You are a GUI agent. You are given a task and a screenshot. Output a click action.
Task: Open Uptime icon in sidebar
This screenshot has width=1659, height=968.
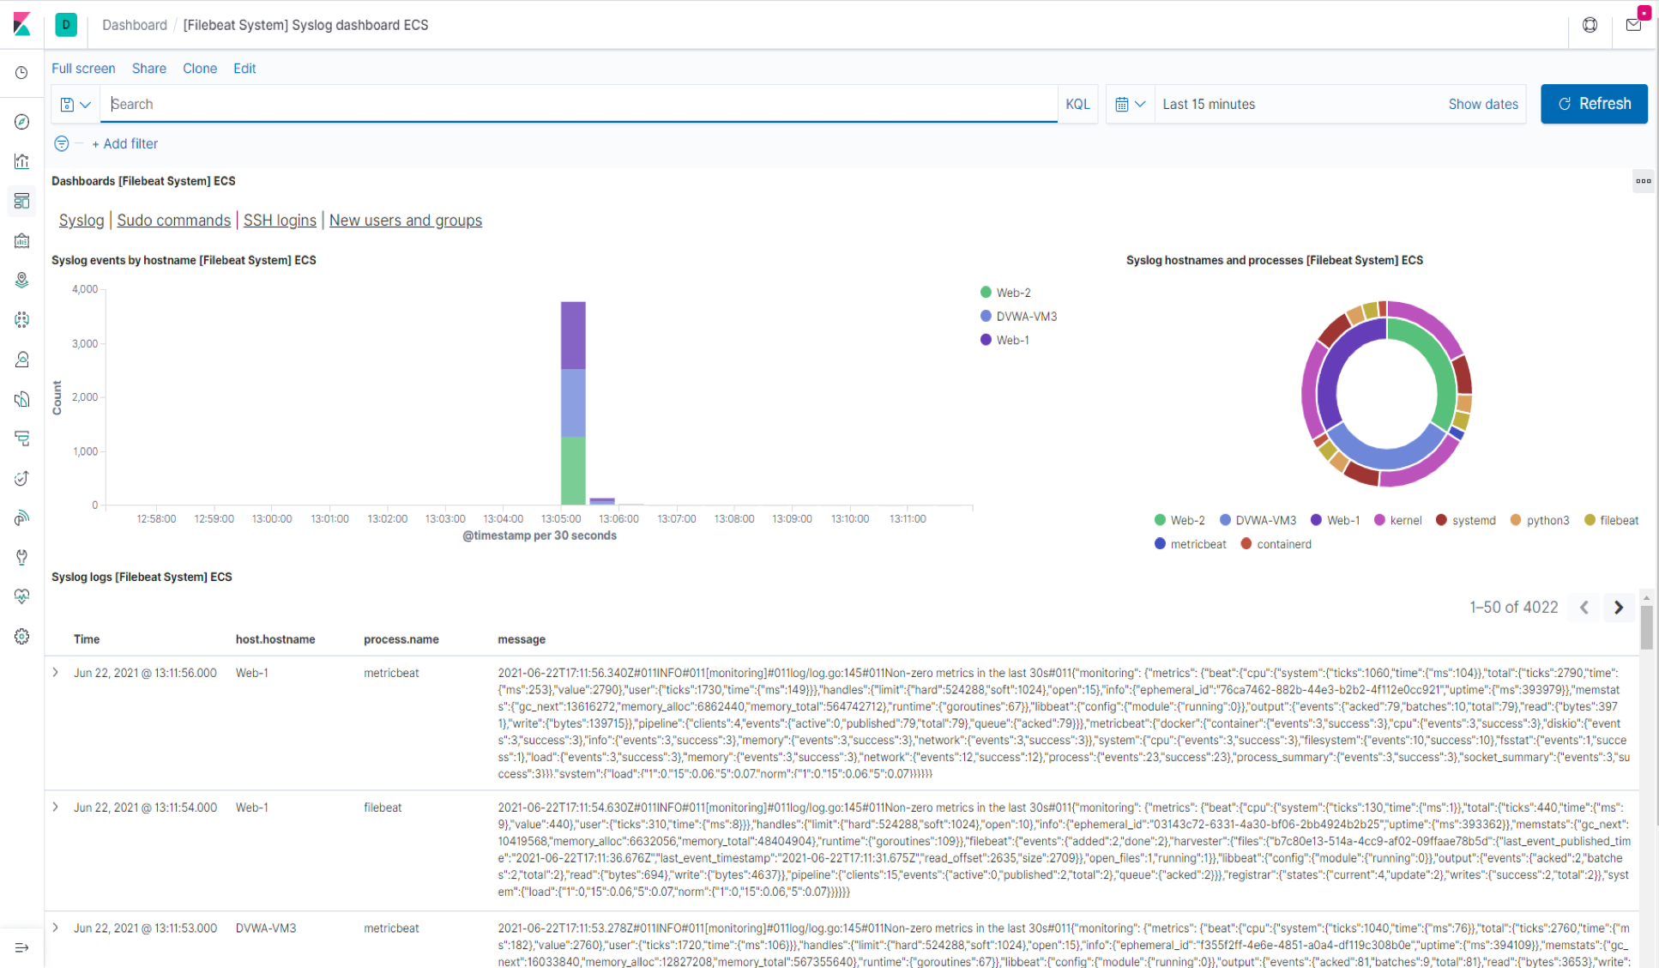click(x=22, y=478)
